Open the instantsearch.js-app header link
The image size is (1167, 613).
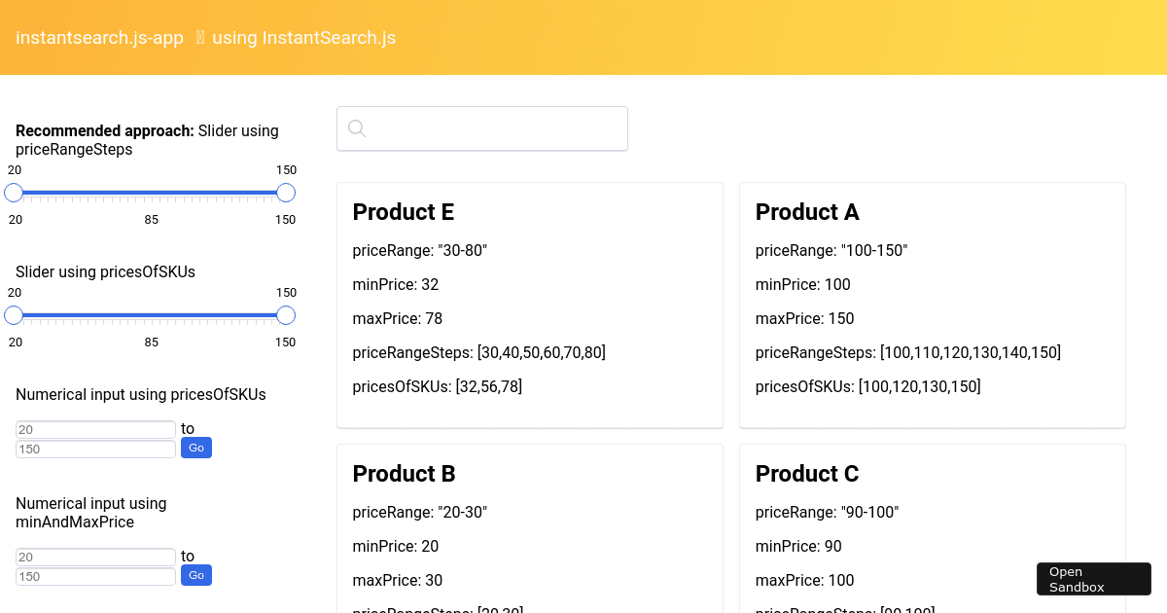(99, 38)
